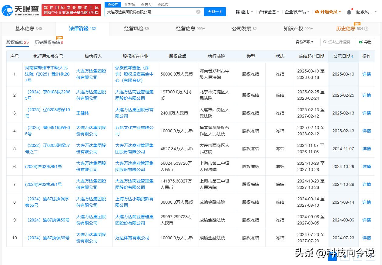Image resolution: width=382 pixels, height=265 pixels.
Task: Open 万达文化产业有限公司 link
Action: coord(134,131)
